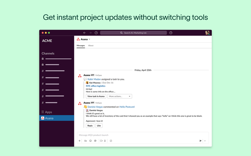251x156 pixels.
Task: Open the ACME workspace menu
Action: tap(47, 41)
